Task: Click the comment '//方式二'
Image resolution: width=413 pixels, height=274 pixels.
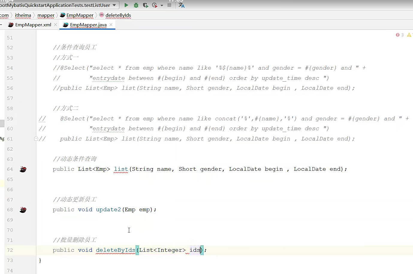Action: coord(66,108)
